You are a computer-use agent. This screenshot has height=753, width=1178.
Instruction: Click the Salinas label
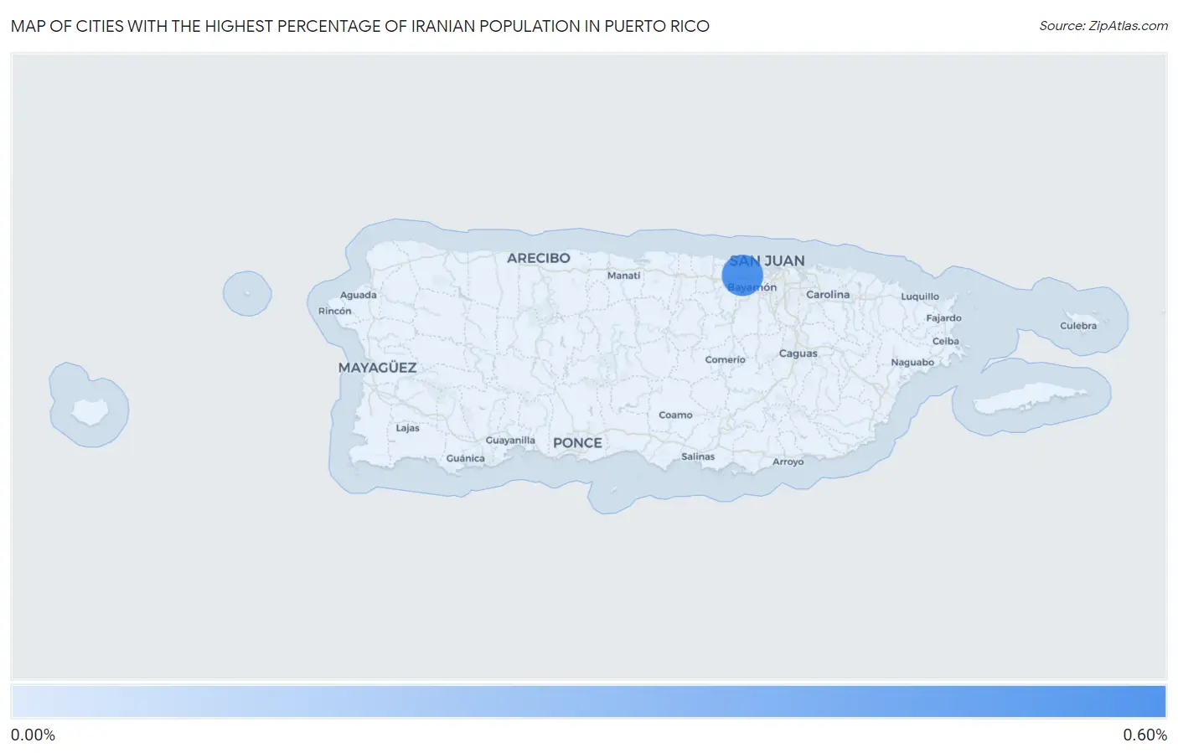tap(698, 456)
